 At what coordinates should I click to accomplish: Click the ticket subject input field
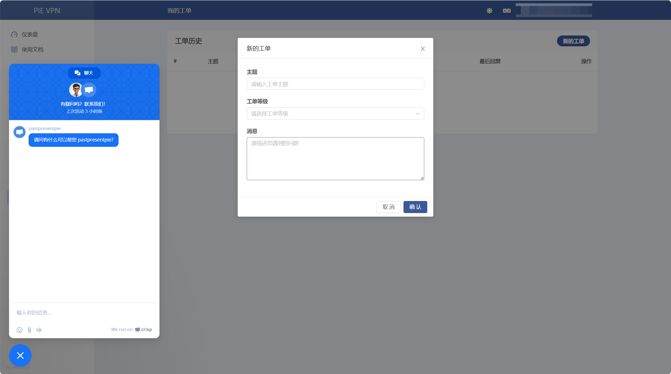point(335,84)
